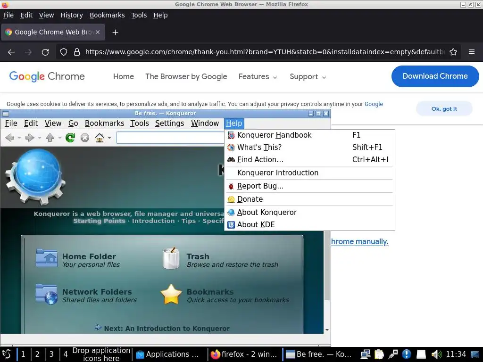
Task: Expand Konqueror Forward history dropdown arrow
Action: tap(40, 138)
